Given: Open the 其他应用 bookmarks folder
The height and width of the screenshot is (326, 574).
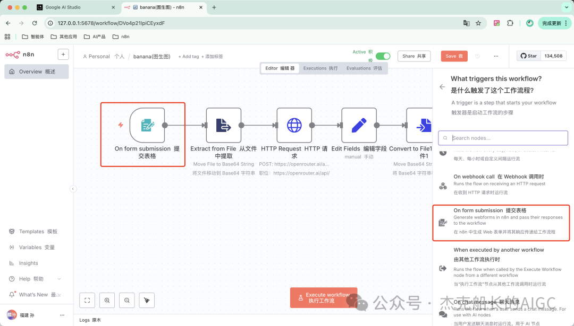Looking at the screenshot, I should 64,37.
